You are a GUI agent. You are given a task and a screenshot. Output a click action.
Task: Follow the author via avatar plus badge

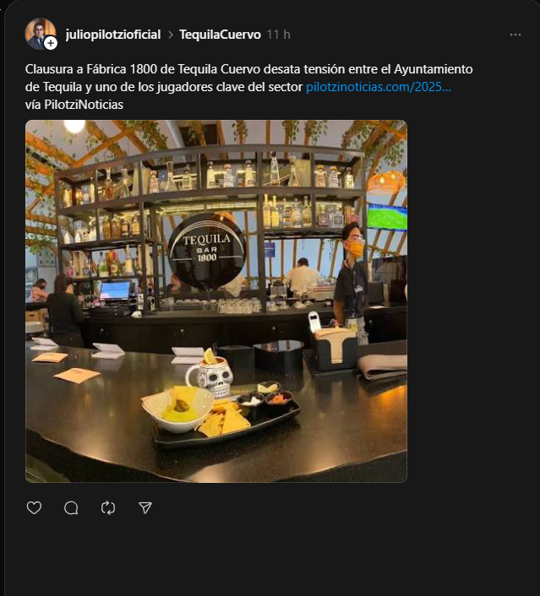pos(51,43)
